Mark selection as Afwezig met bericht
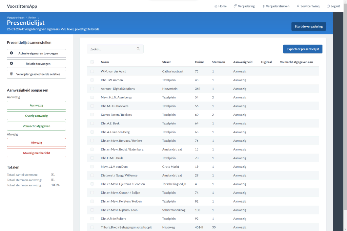 [x=36, y=153]
